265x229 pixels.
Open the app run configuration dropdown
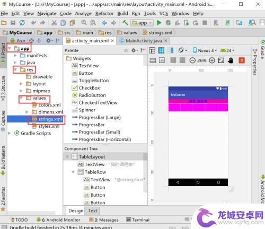coord(142,23)
